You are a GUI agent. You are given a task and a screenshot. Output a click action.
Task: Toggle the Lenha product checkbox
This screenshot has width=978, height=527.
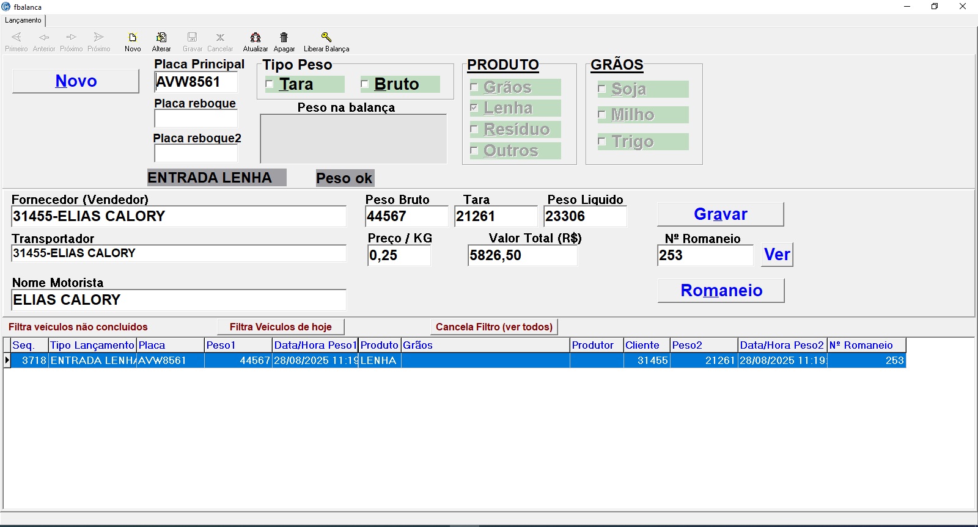pos(474,108)
